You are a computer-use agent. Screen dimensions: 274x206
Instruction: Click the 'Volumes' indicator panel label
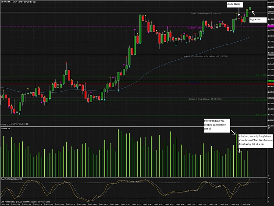[4, 128]
